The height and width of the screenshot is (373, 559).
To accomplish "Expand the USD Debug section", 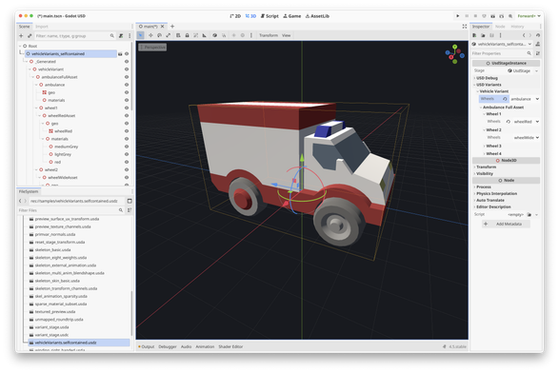I will [507, 78].
